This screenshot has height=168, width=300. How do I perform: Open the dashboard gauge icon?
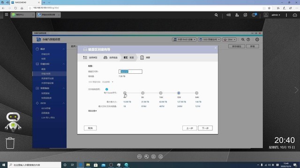click(295, 15)
